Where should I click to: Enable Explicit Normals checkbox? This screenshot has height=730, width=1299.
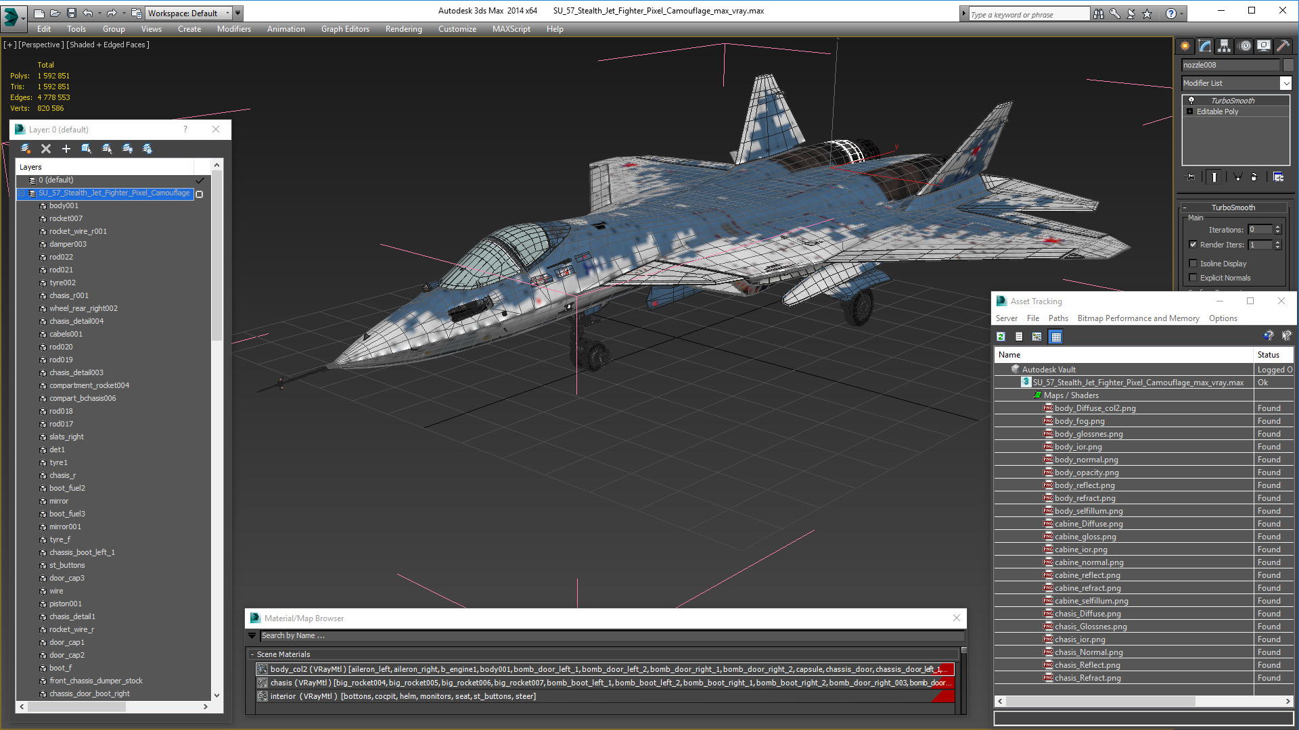[1193, 278]
